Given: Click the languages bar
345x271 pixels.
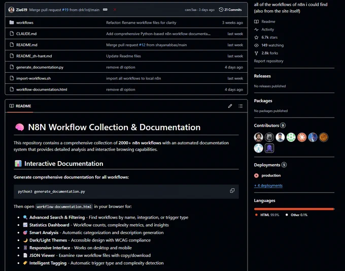Looking at the screenshot, I should click(294, 209).
